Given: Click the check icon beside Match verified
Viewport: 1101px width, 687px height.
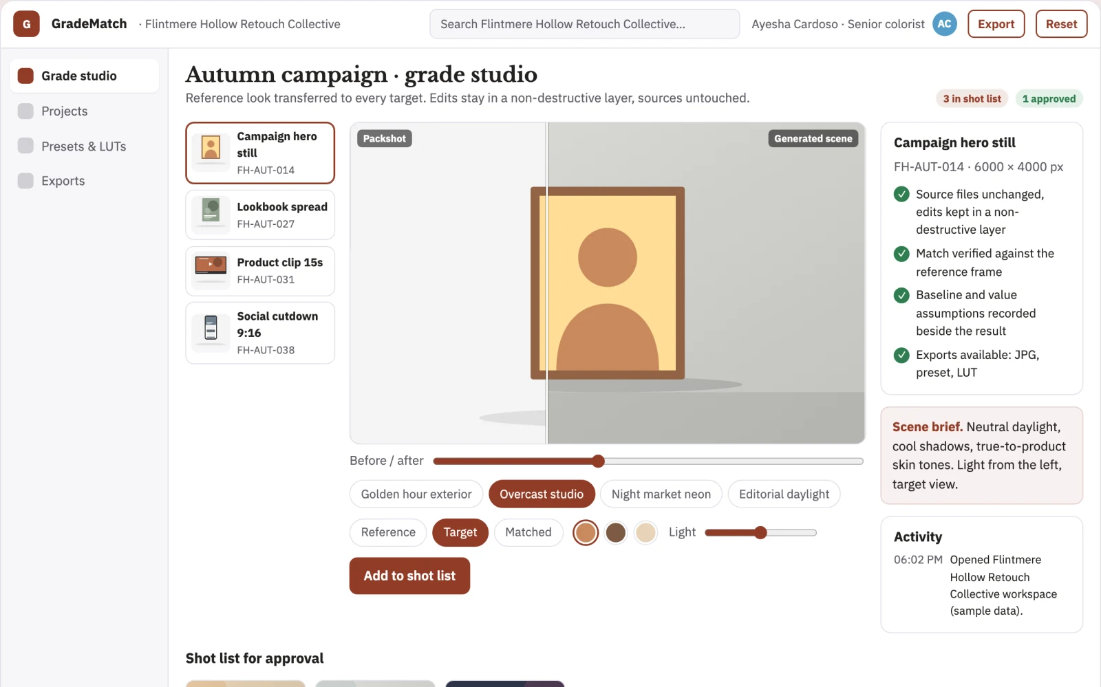Looking at the screenshot, I should [901, 254].
